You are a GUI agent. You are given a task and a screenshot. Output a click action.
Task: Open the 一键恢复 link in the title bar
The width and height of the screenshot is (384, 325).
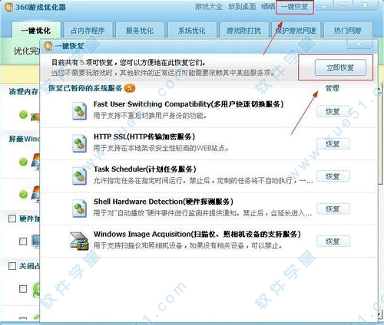point(295,7)
